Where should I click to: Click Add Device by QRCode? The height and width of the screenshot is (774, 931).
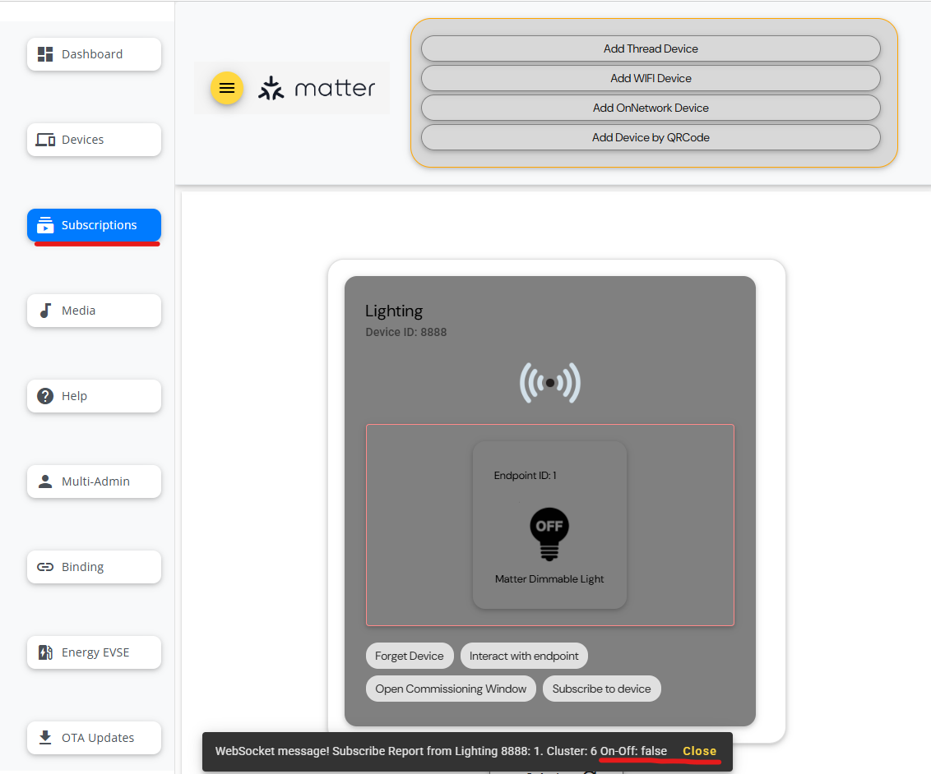tap(651, 137)
